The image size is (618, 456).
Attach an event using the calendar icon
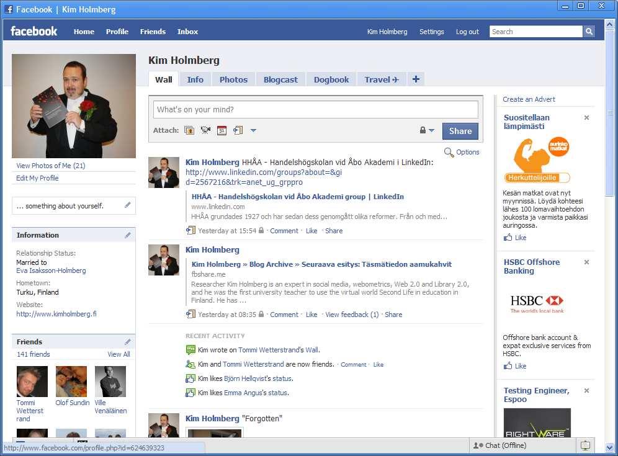point(222,130)
